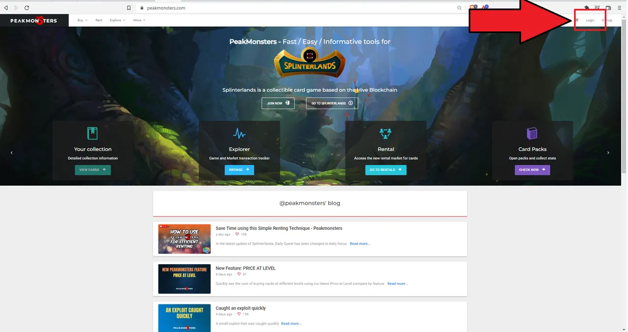Expand the Explore dropdown menu

pyautogui.click(x=117, y=20)
